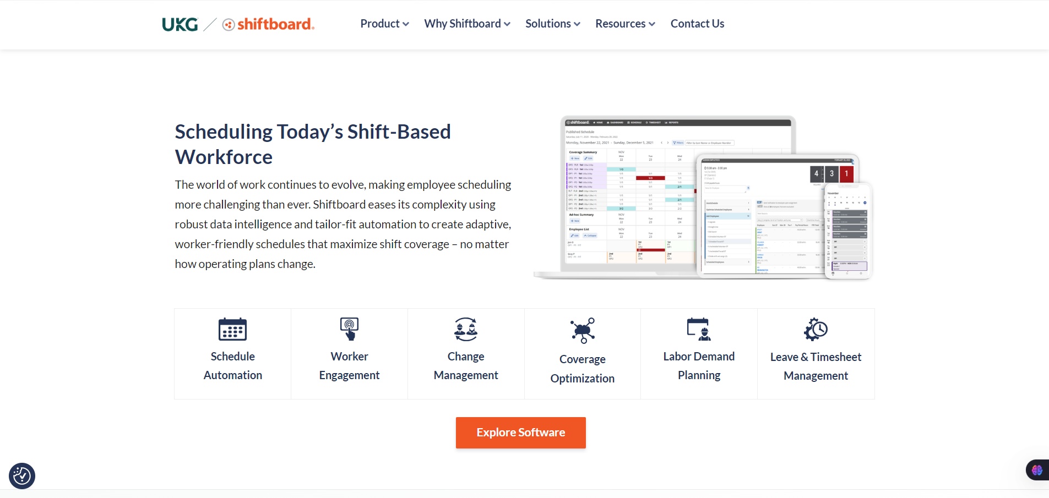Open the Why Shiftboard menu
1049x498 pixels.
[467, 24]
